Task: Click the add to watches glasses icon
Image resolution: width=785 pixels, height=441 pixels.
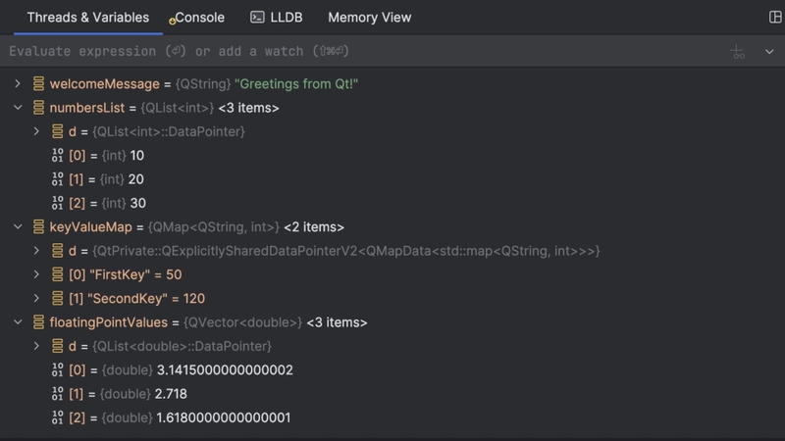Action: pyautogui.click(x=738, y=51)
